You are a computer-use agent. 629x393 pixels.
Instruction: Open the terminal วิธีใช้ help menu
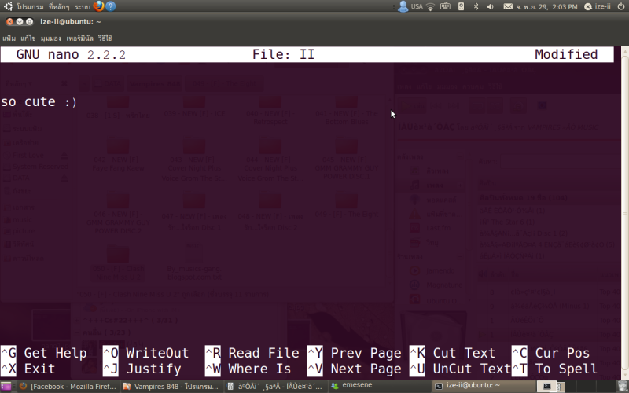[105, 38]
